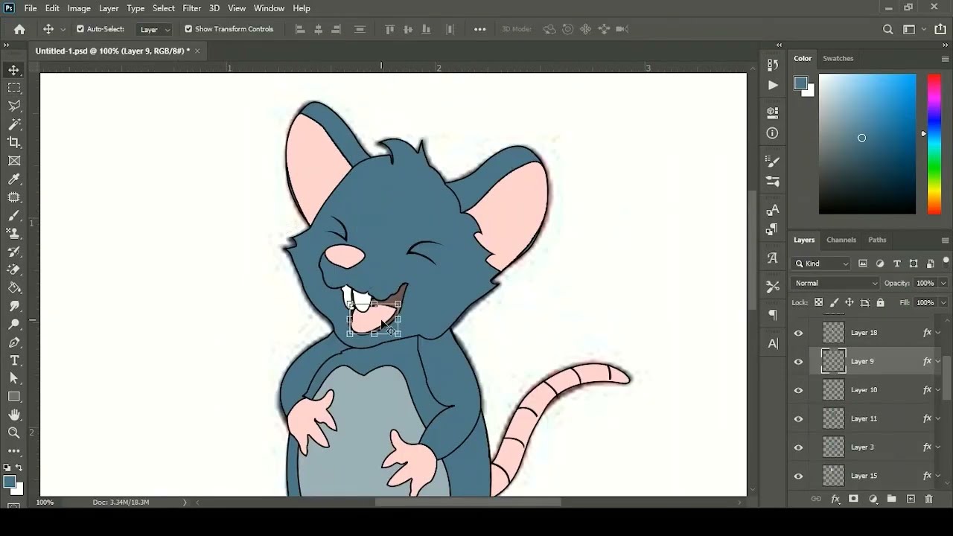Open the Share document icon
This screenshot has height=536, width=953.
click(x=940, y=29)
